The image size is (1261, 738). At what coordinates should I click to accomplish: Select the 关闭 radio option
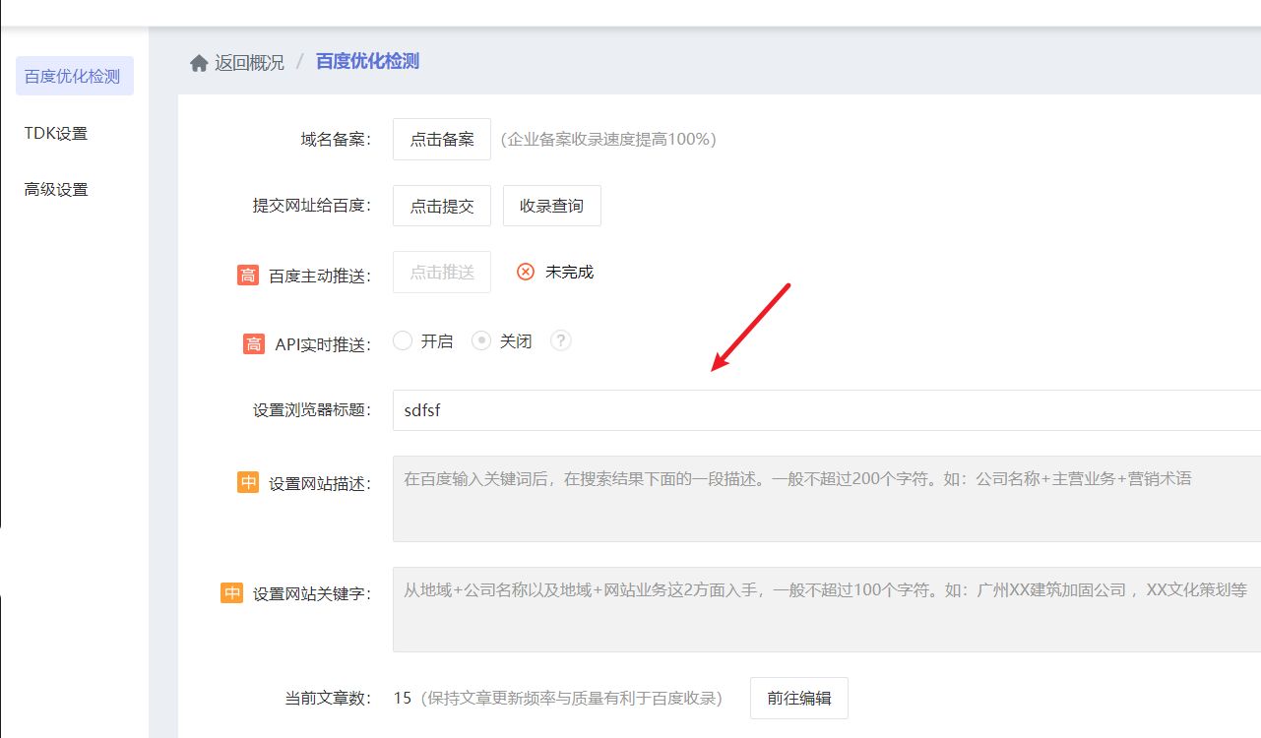pos(481,340)
